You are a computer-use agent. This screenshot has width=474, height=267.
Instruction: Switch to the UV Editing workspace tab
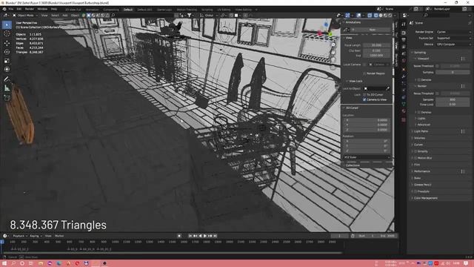pyautogui.click(x=224, y=10)
